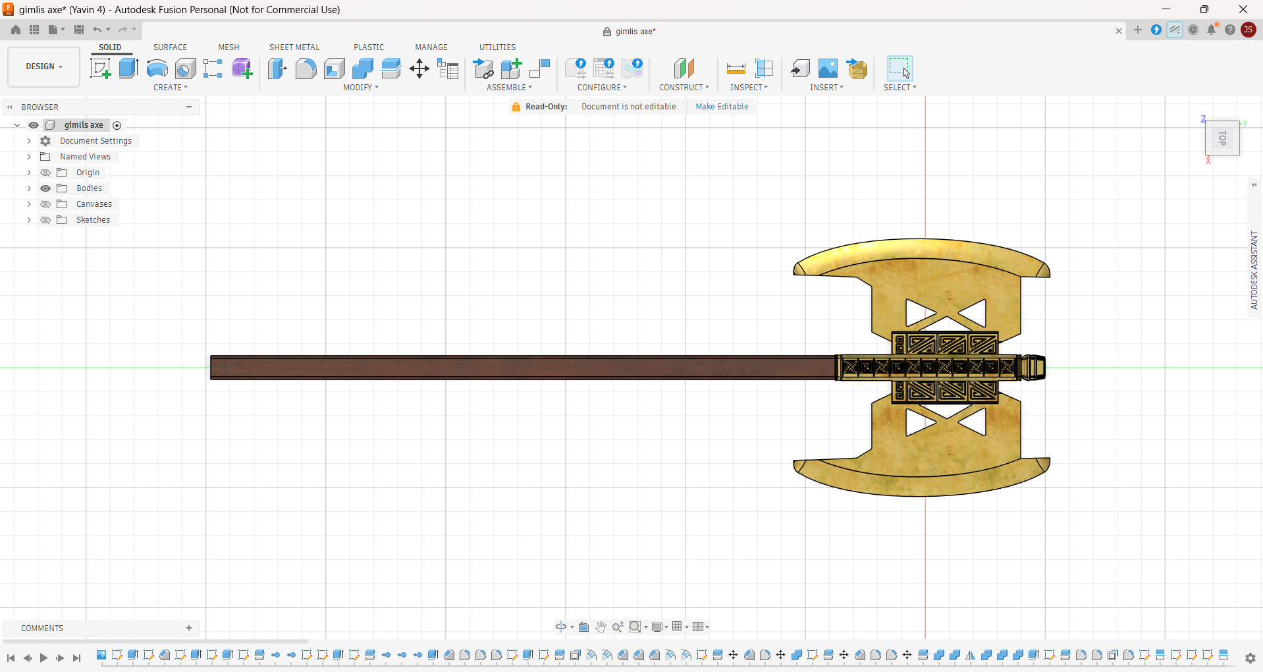Click the Measure tool icon

pos(736,69)
